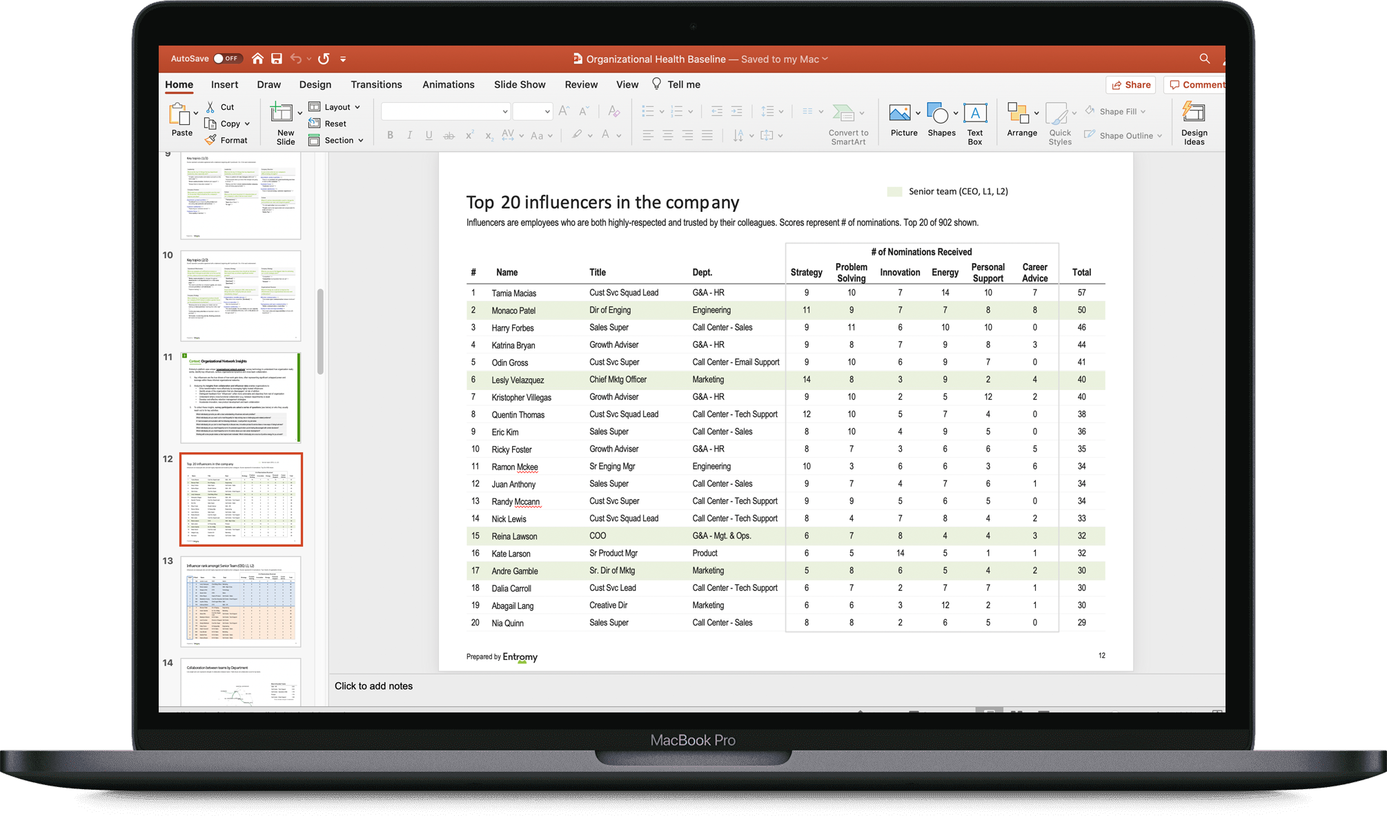Toggle italic formatting

point(409,135)
